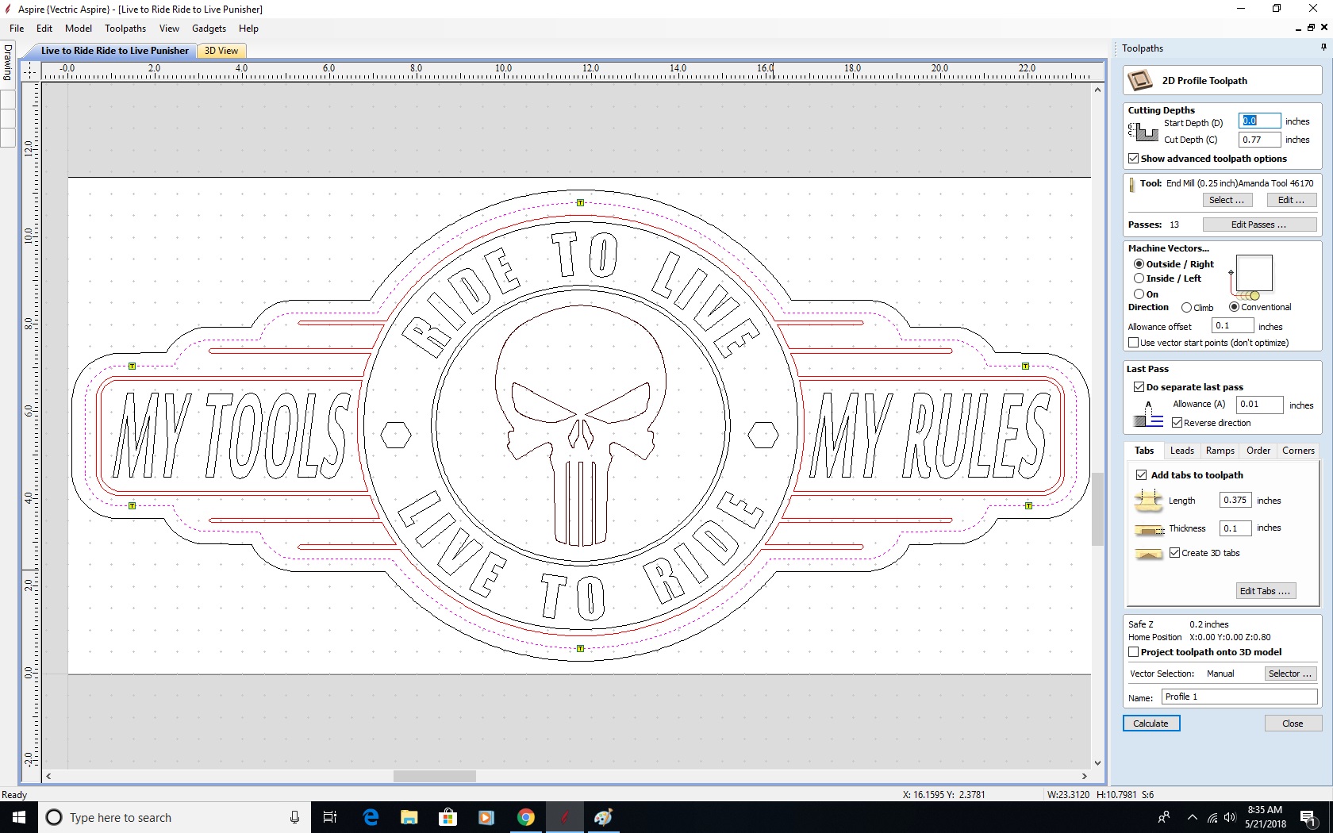The width and height of the screenshot is (1333, 833).
Task: Switch to the Order tab
Action: tap(1258, 451)
